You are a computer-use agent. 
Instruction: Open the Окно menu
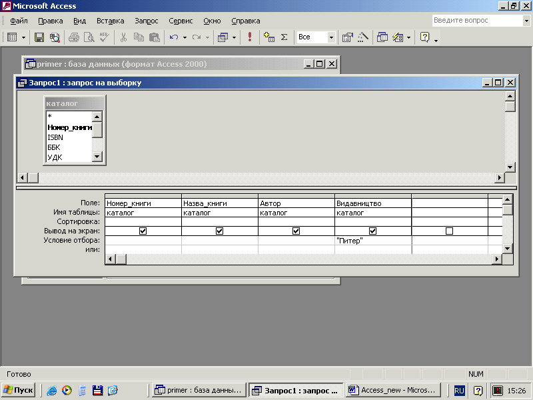coord(212,21)
